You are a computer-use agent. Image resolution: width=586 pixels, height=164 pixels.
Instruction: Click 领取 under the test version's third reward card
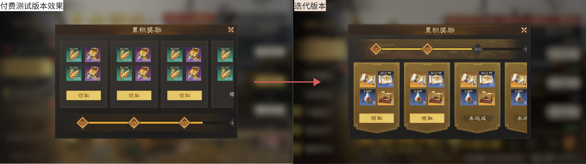[x=184, y=95]
